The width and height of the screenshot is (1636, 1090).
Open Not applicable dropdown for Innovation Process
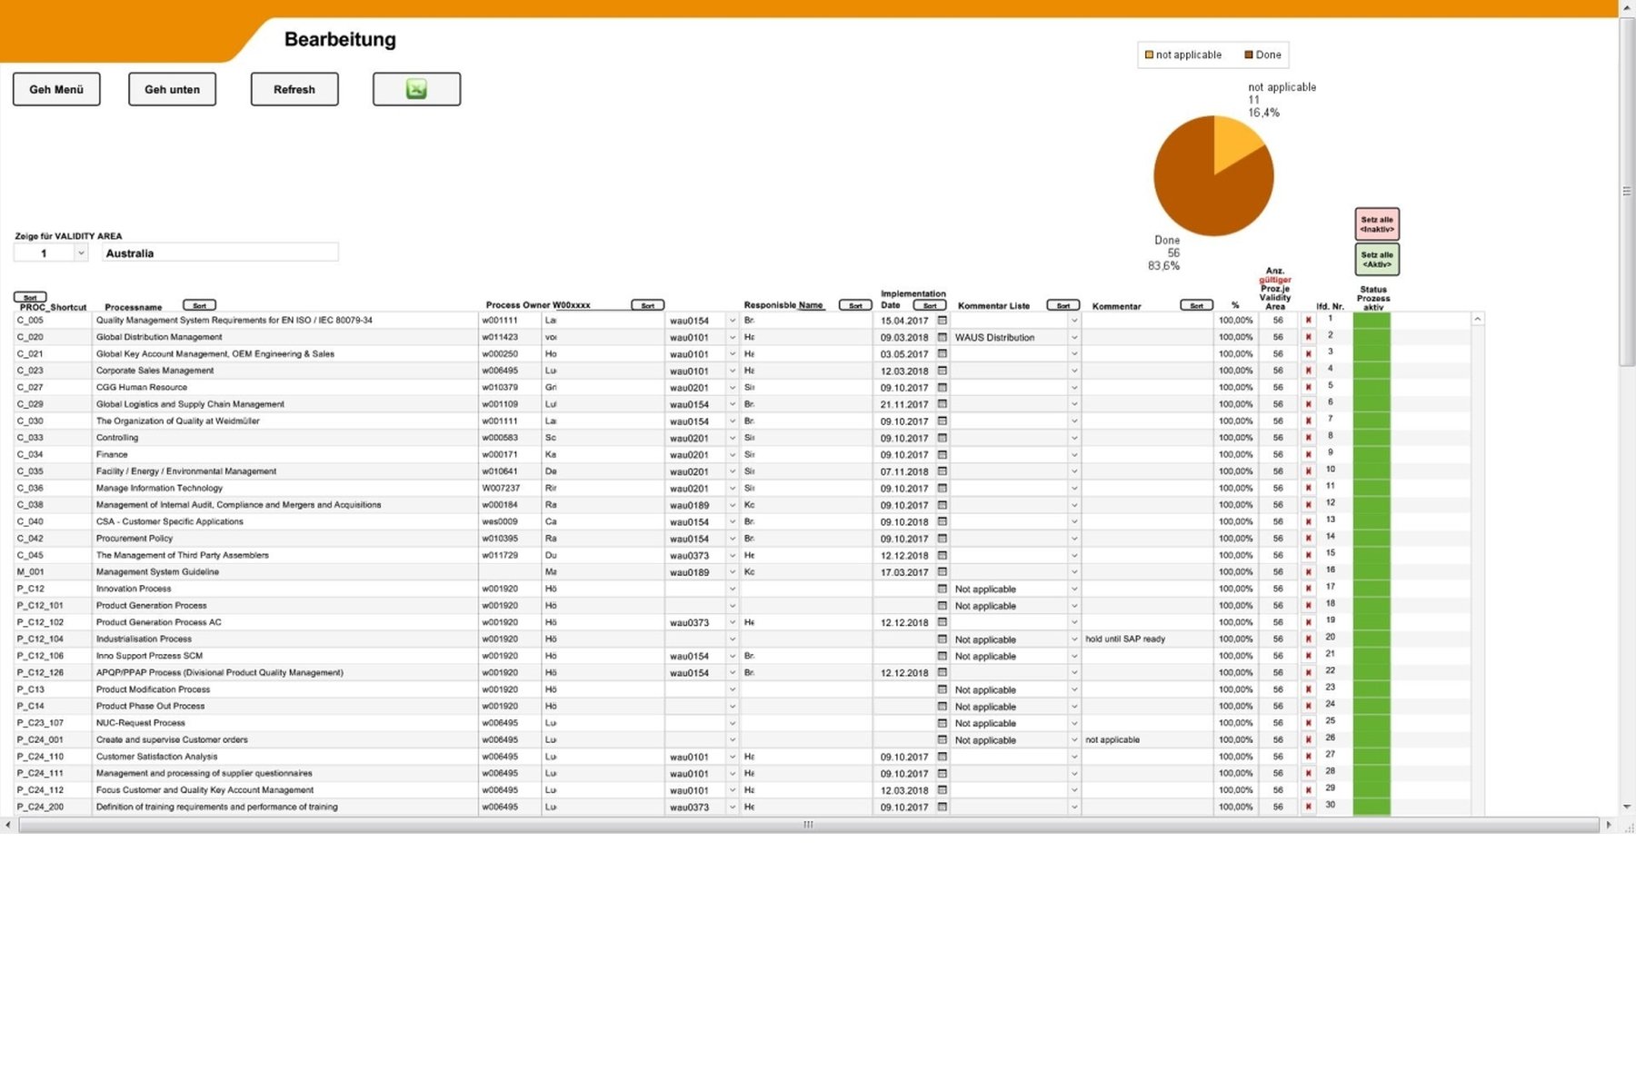coord(1073,589)
